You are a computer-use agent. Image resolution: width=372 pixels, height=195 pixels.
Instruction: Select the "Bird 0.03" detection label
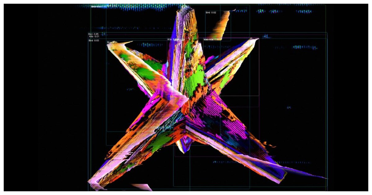(x=94, y=41)
